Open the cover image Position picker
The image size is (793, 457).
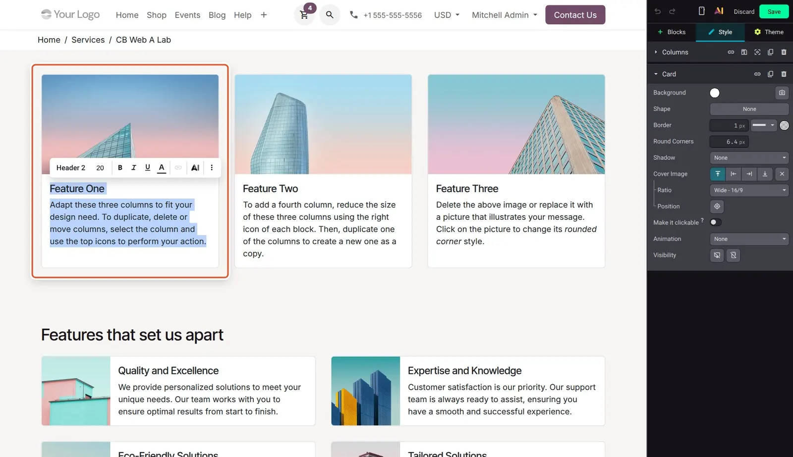(717, 206)
